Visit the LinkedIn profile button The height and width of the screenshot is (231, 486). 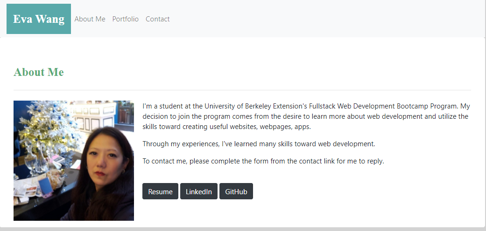[199, 191]
